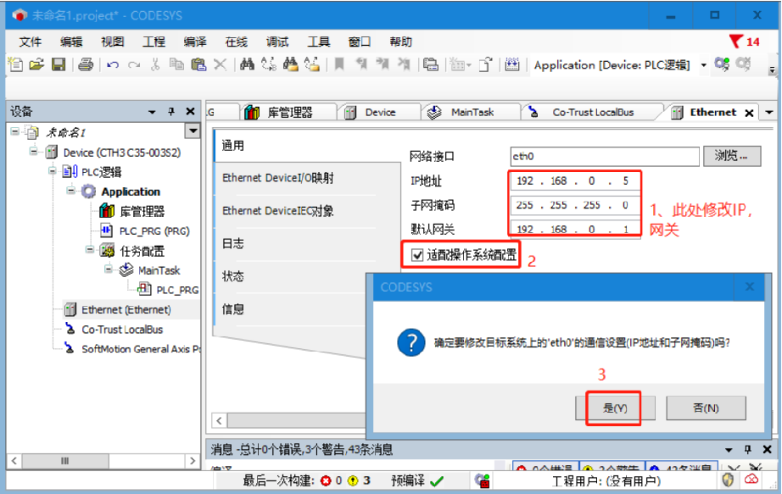Close the Ethernet tab
The image size is (782, 494).
749,114
